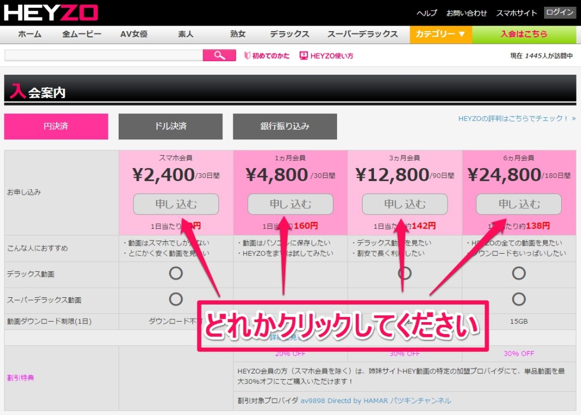
Task: Click the 初めてのかた link
Action: pyautogui.click(x=271, y=56)
